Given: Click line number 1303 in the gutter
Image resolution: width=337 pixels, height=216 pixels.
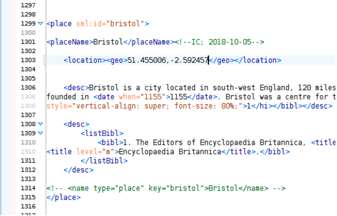Looking at the screenshot, I should [x=28, y=60].
